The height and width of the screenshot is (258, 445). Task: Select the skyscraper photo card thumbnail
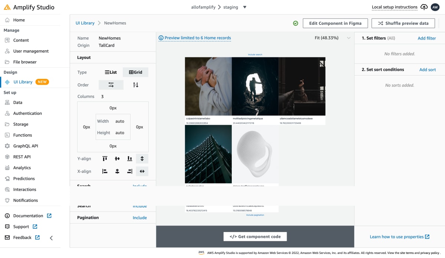click(x=208, y=154)
